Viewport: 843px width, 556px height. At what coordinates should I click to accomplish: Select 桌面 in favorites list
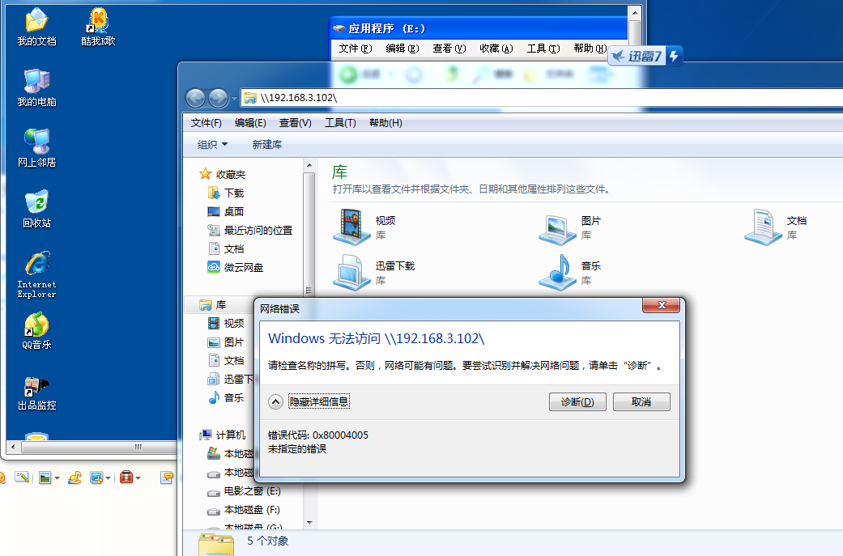[x=226, y=212]
